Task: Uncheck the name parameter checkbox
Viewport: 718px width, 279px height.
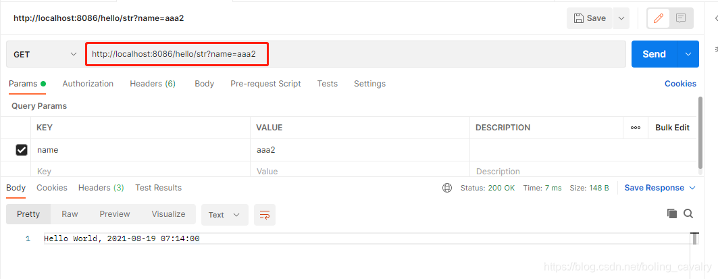Action: click(x=22, y=150)
